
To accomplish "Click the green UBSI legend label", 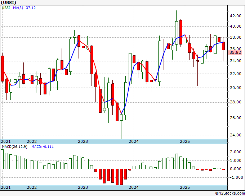I will coord(6,8).
